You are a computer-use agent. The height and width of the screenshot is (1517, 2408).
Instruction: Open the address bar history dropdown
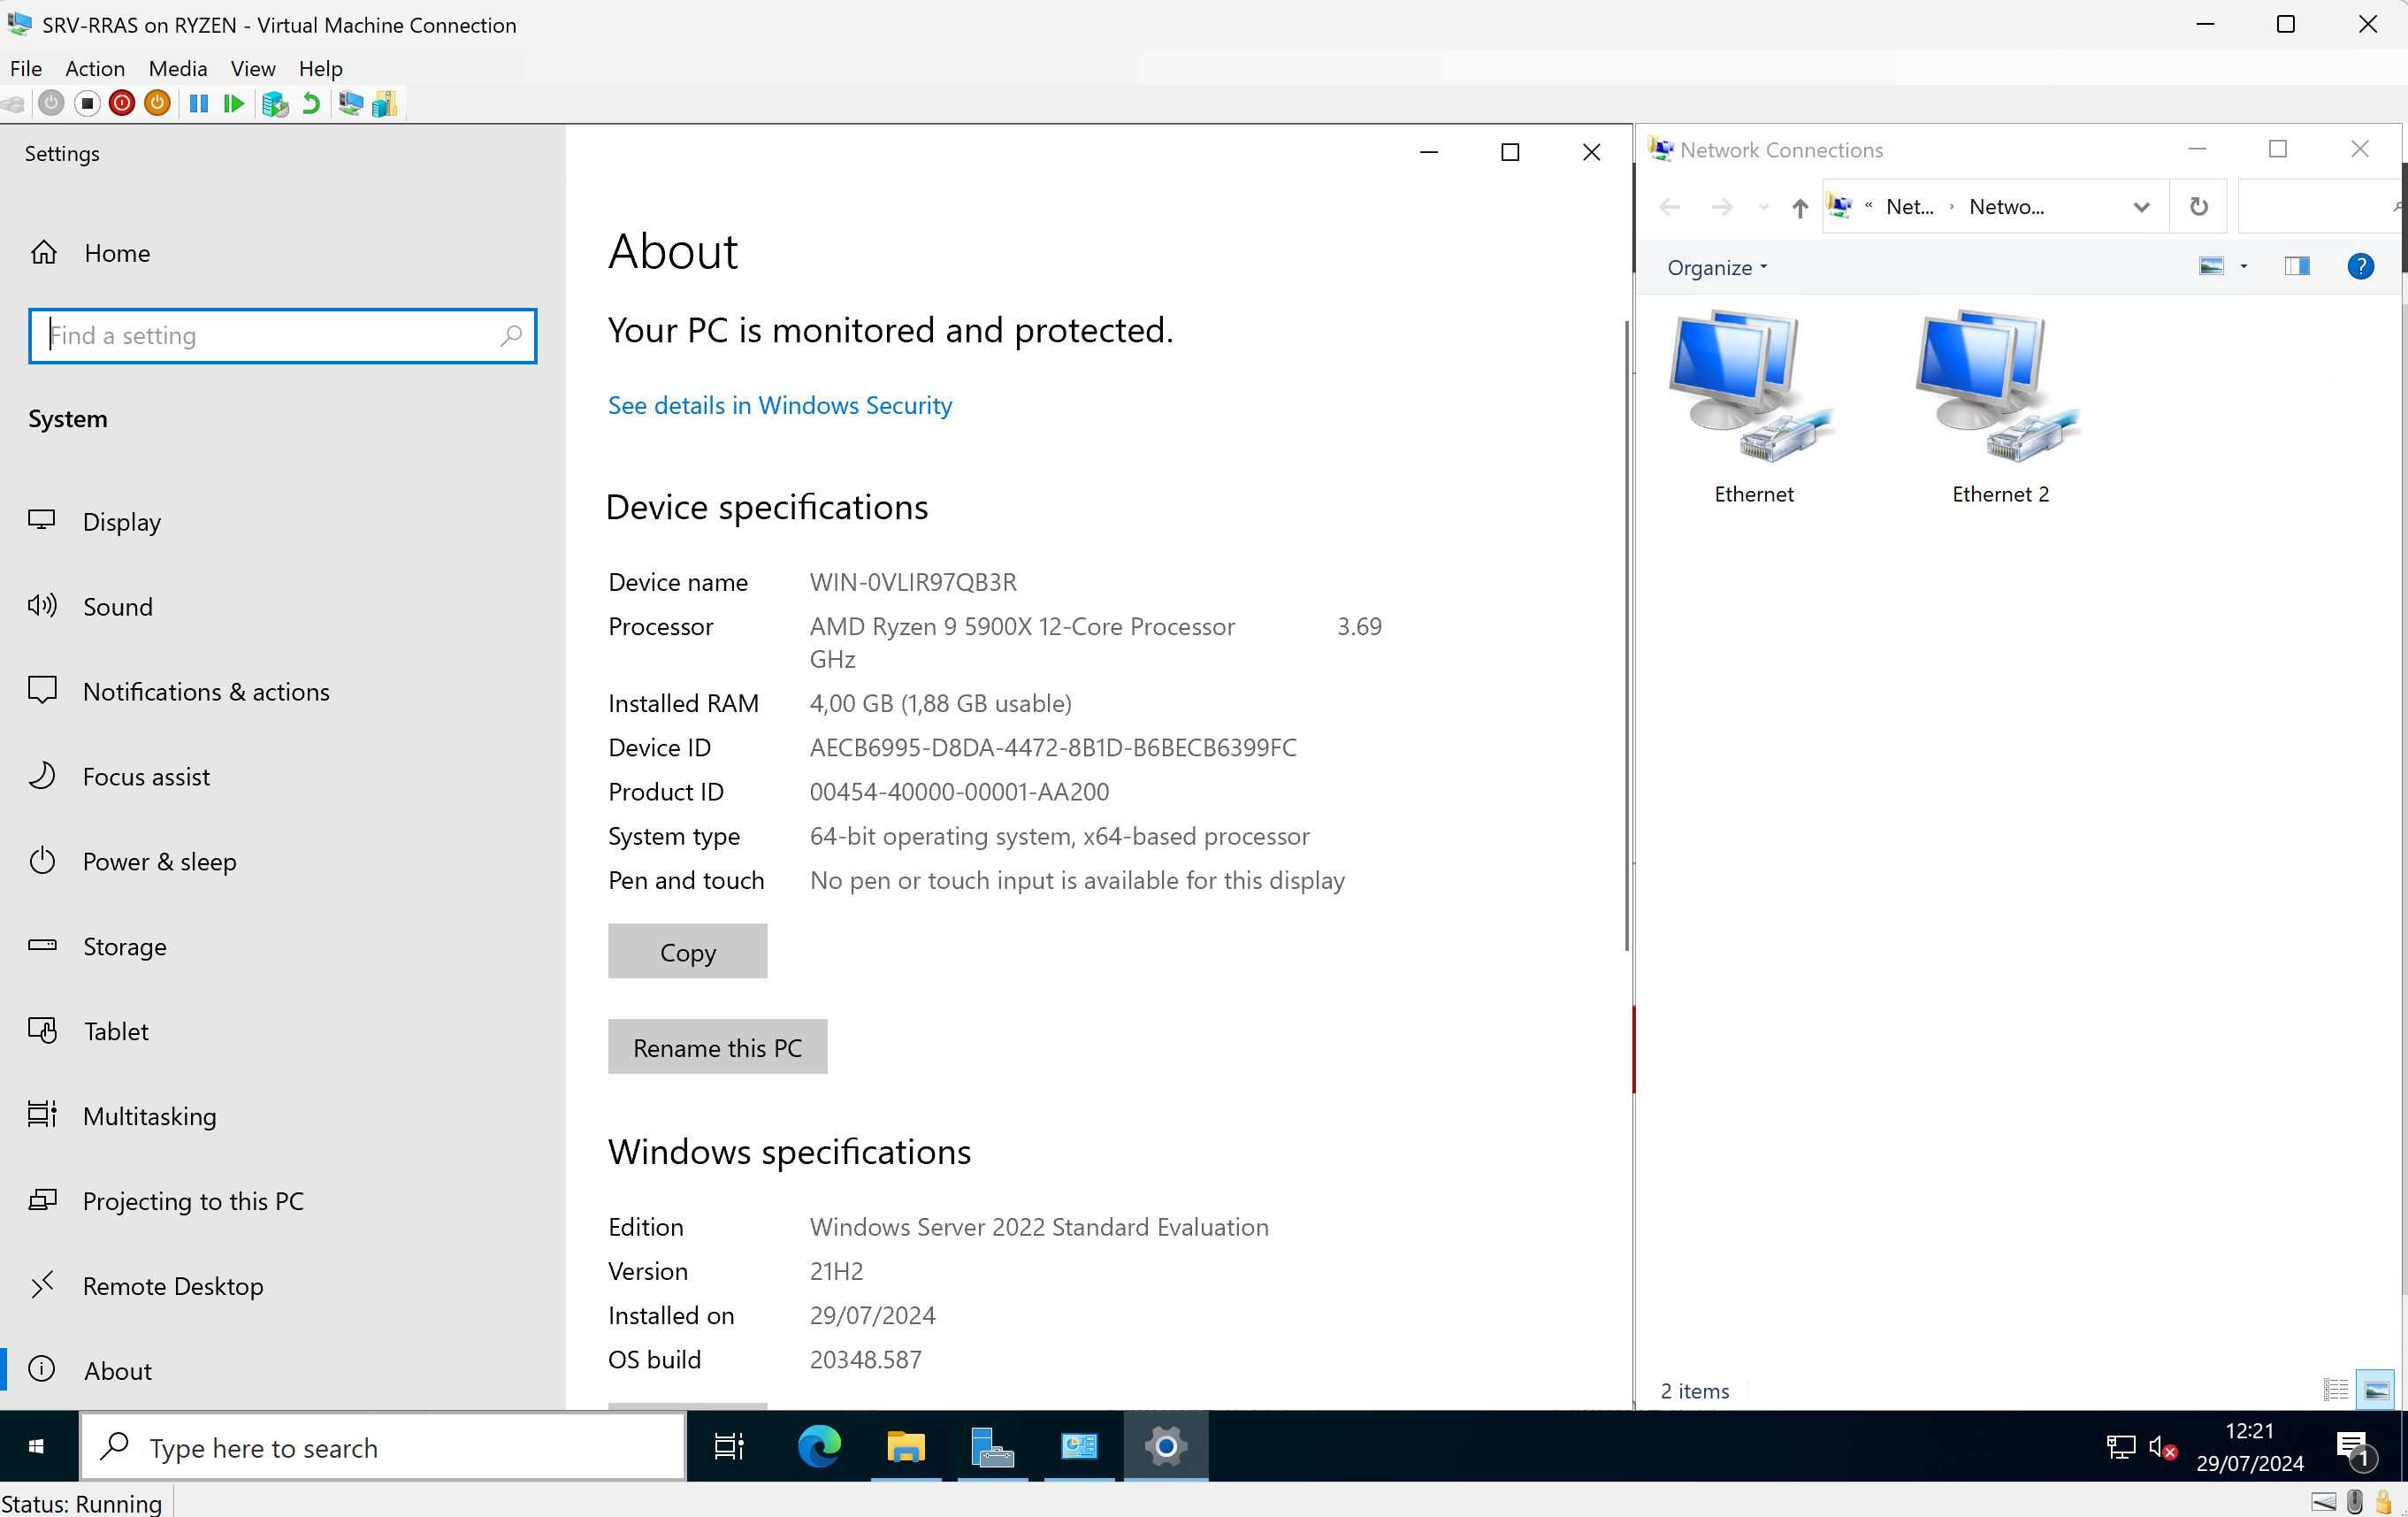click(x=2141, y=207)
